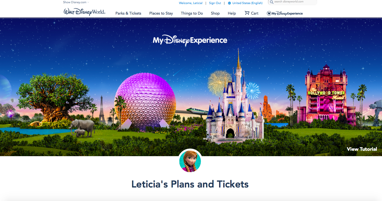The image size is (382, 201).
Task: Click the search magnifier icon
Action: 272,2
